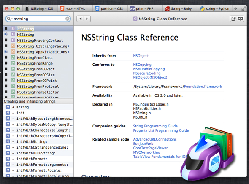Image resolution: width=249 pixels, height=184 pixels.
Task: Click function icon beside NSStringFromCGRect
Action: [13, 69]
